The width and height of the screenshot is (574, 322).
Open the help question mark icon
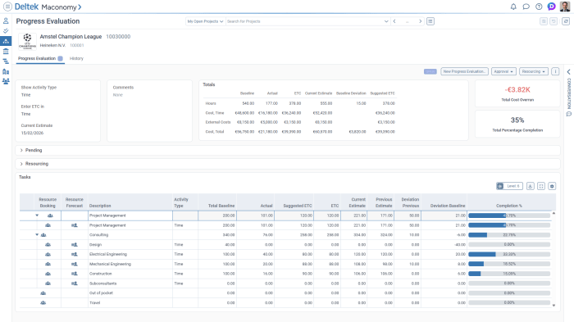pos(539,7)
